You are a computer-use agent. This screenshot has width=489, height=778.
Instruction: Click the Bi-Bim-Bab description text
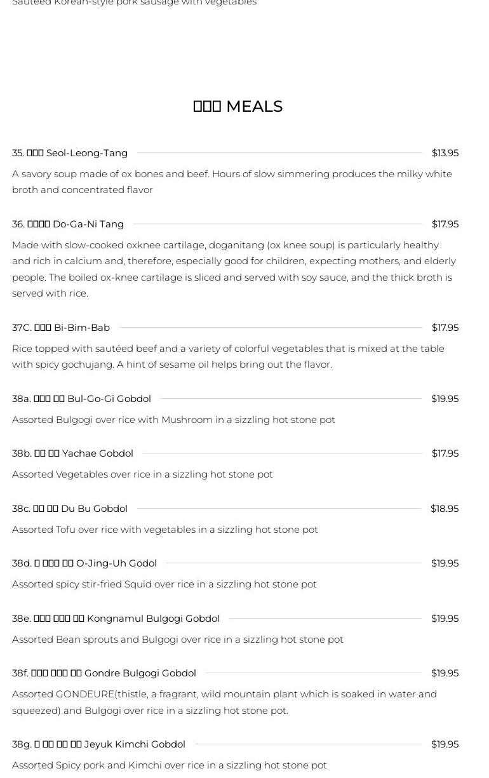pyautogui.click(x=229, y=356)
